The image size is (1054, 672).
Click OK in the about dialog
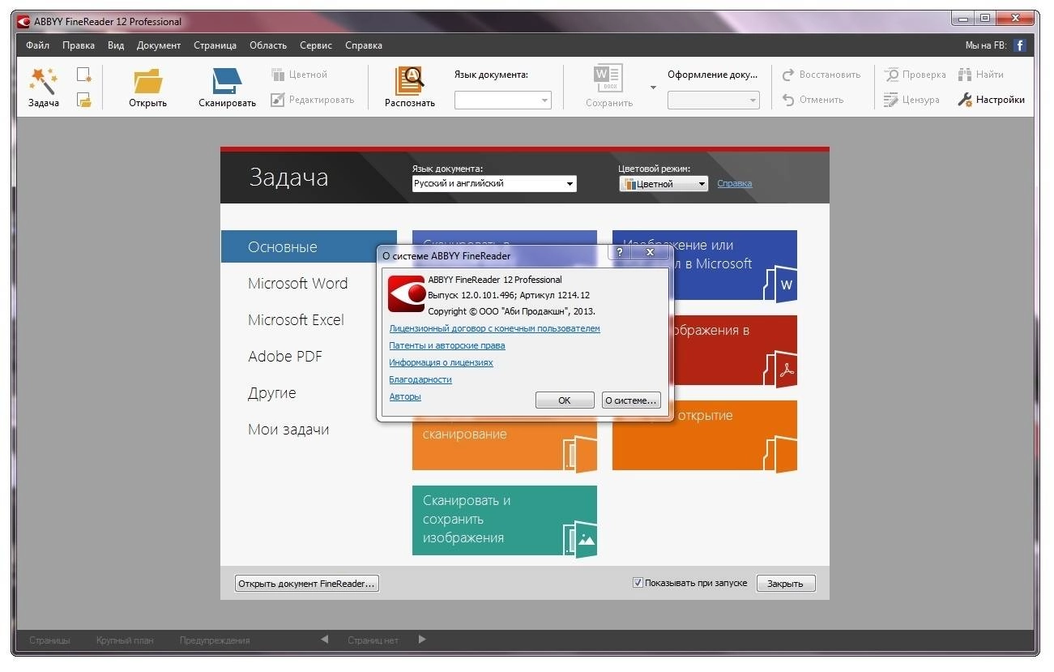click(565, 400)
